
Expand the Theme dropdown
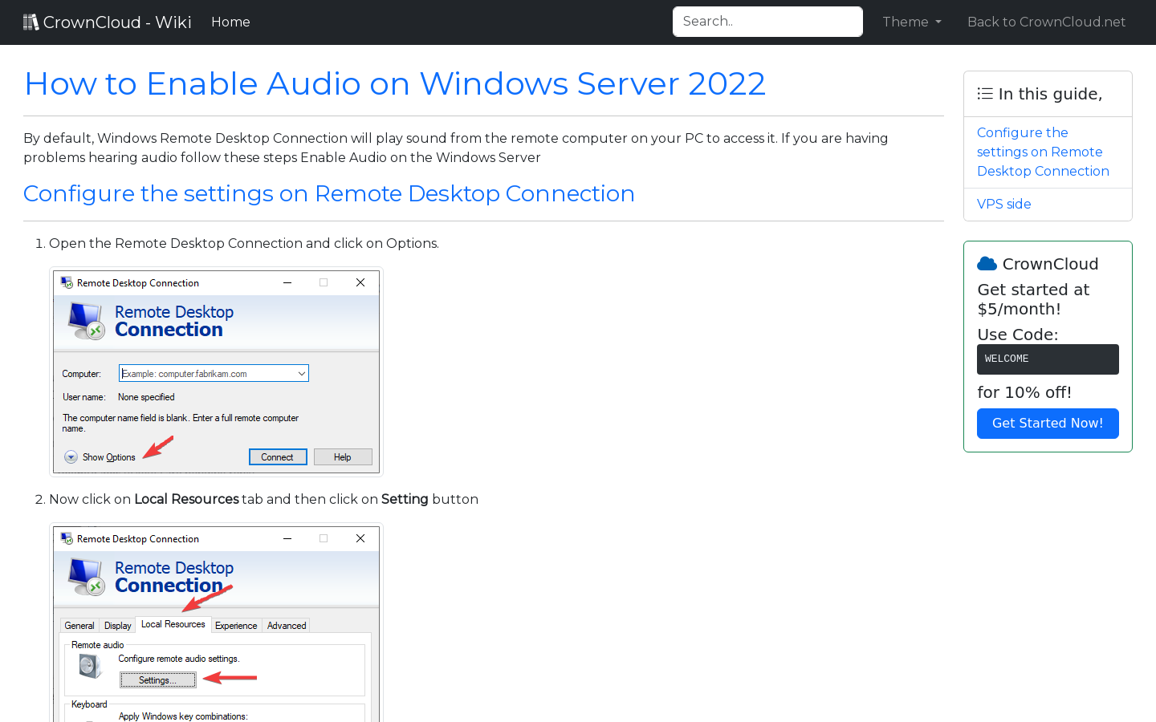point(912,22)
